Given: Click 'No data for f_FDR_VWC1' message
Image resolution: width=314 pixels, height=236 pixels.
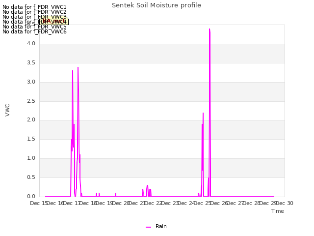Looking at the screenshot, I should (x=34, y=7).
